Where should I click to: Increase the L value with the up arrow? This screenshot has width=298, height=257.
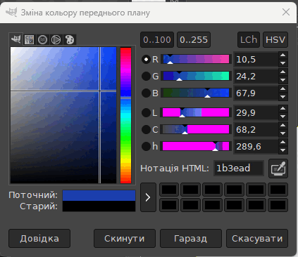[x=283, y=109]
